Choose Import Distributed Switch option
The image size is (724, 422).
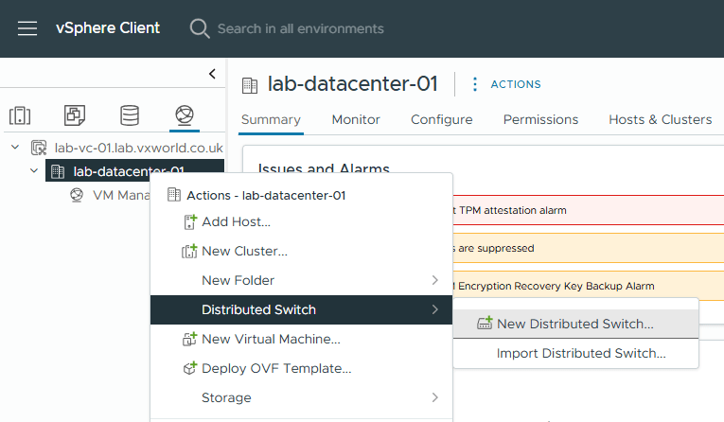pos(581,353)
